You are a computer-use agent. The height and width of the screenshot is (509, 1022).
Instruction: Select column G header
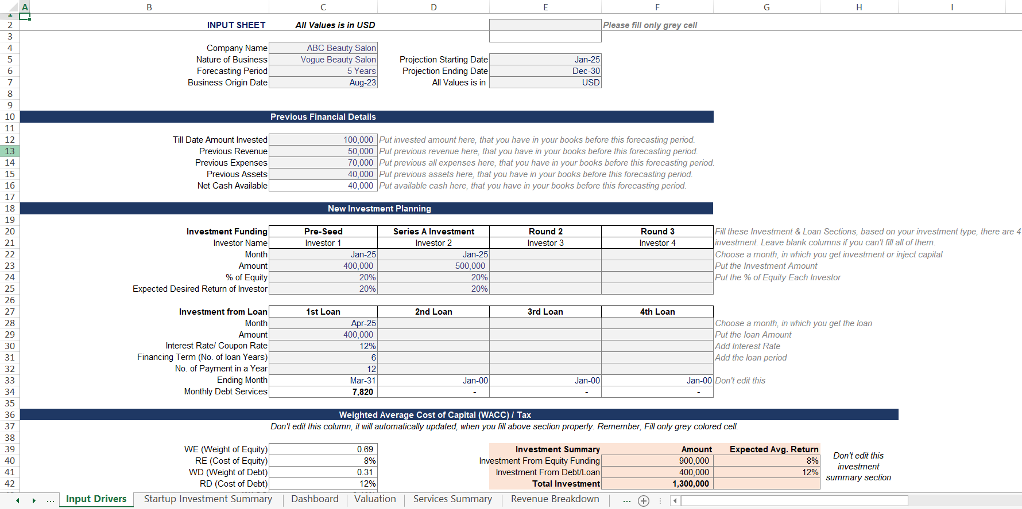[766, 7]
